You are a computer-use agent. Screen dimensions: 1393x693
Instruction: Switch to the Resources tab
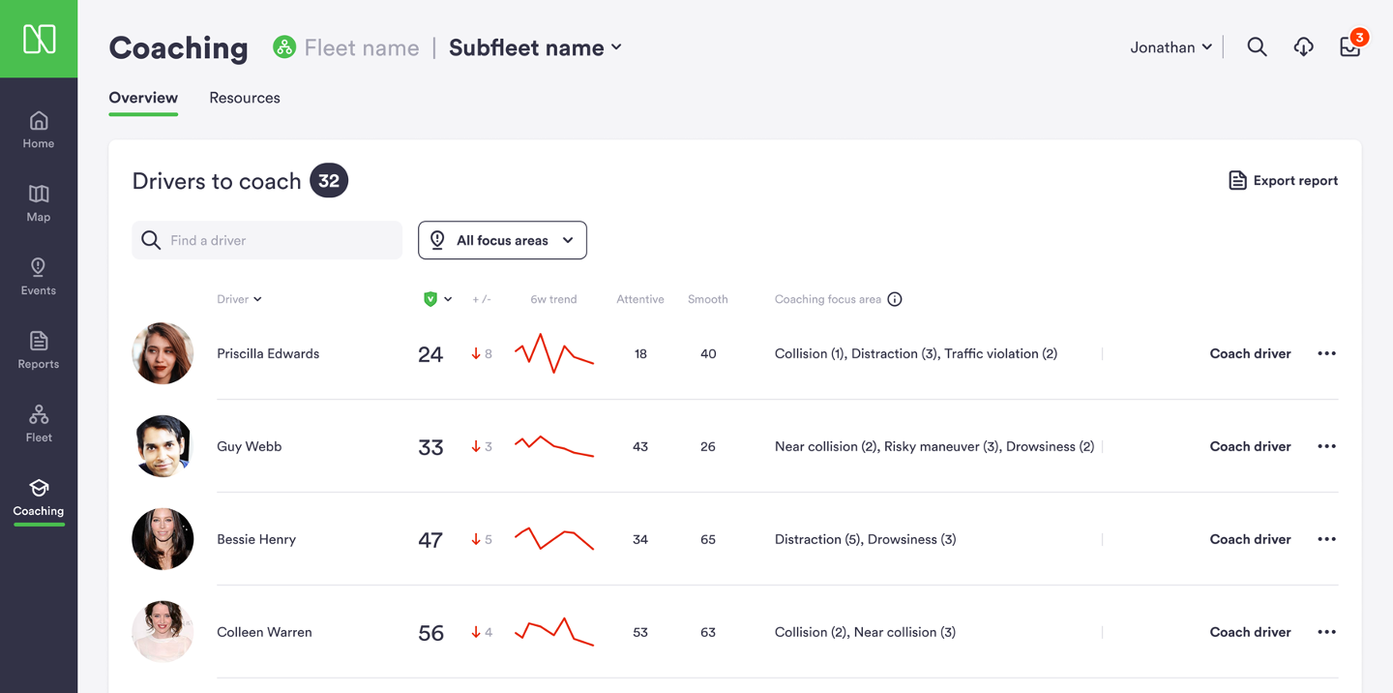pos(244,98)
